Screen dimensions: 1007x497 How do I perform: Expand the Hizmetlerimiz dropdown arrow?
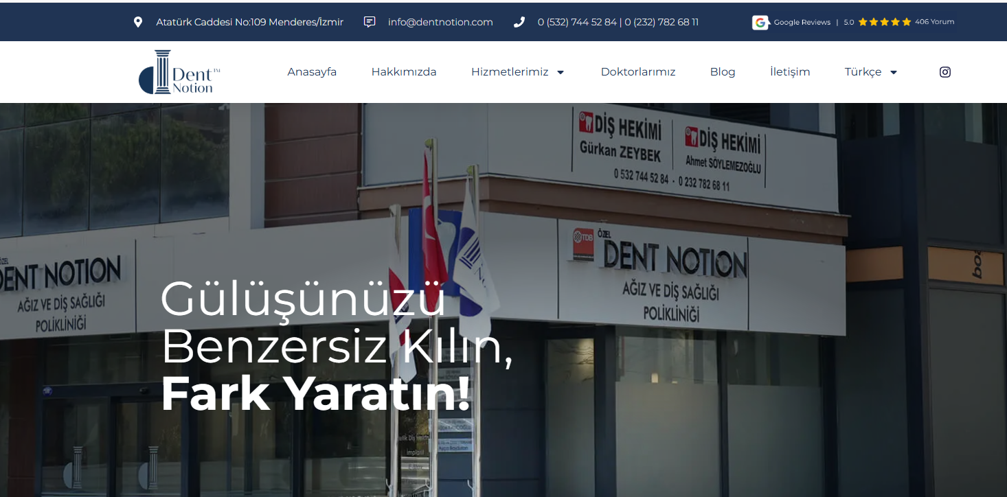[560, 72]
